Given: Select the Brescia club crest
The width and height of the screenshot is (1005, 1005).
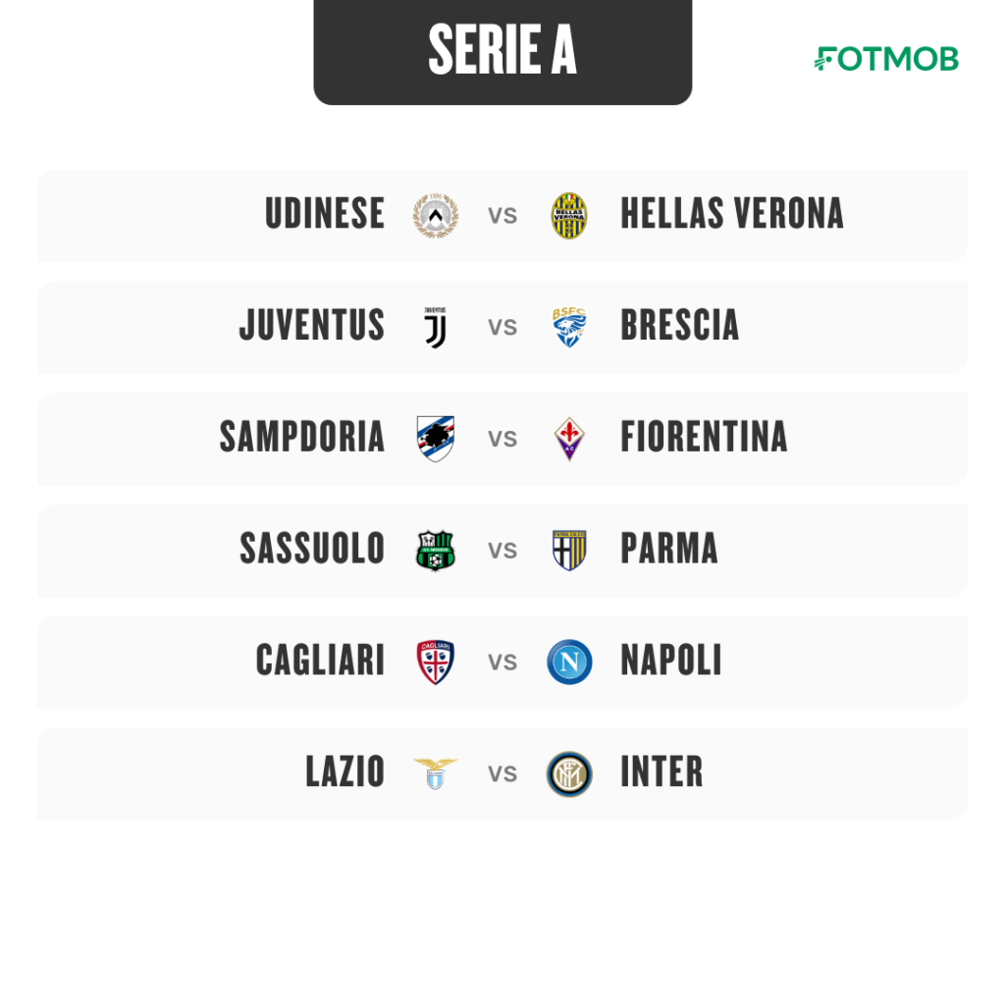Looking at the screenshot, I should pyautogui.click(x=569, y=328).
